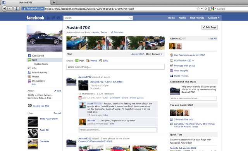Click the Link share icon
This screenshot has width=248, height=151.
tap(101, 61)
